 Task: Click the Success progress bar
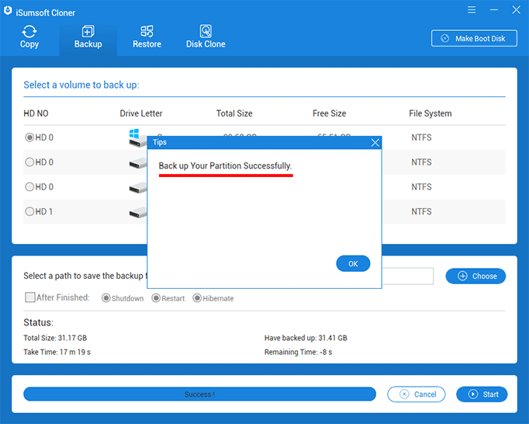click(x=199, y=394)
